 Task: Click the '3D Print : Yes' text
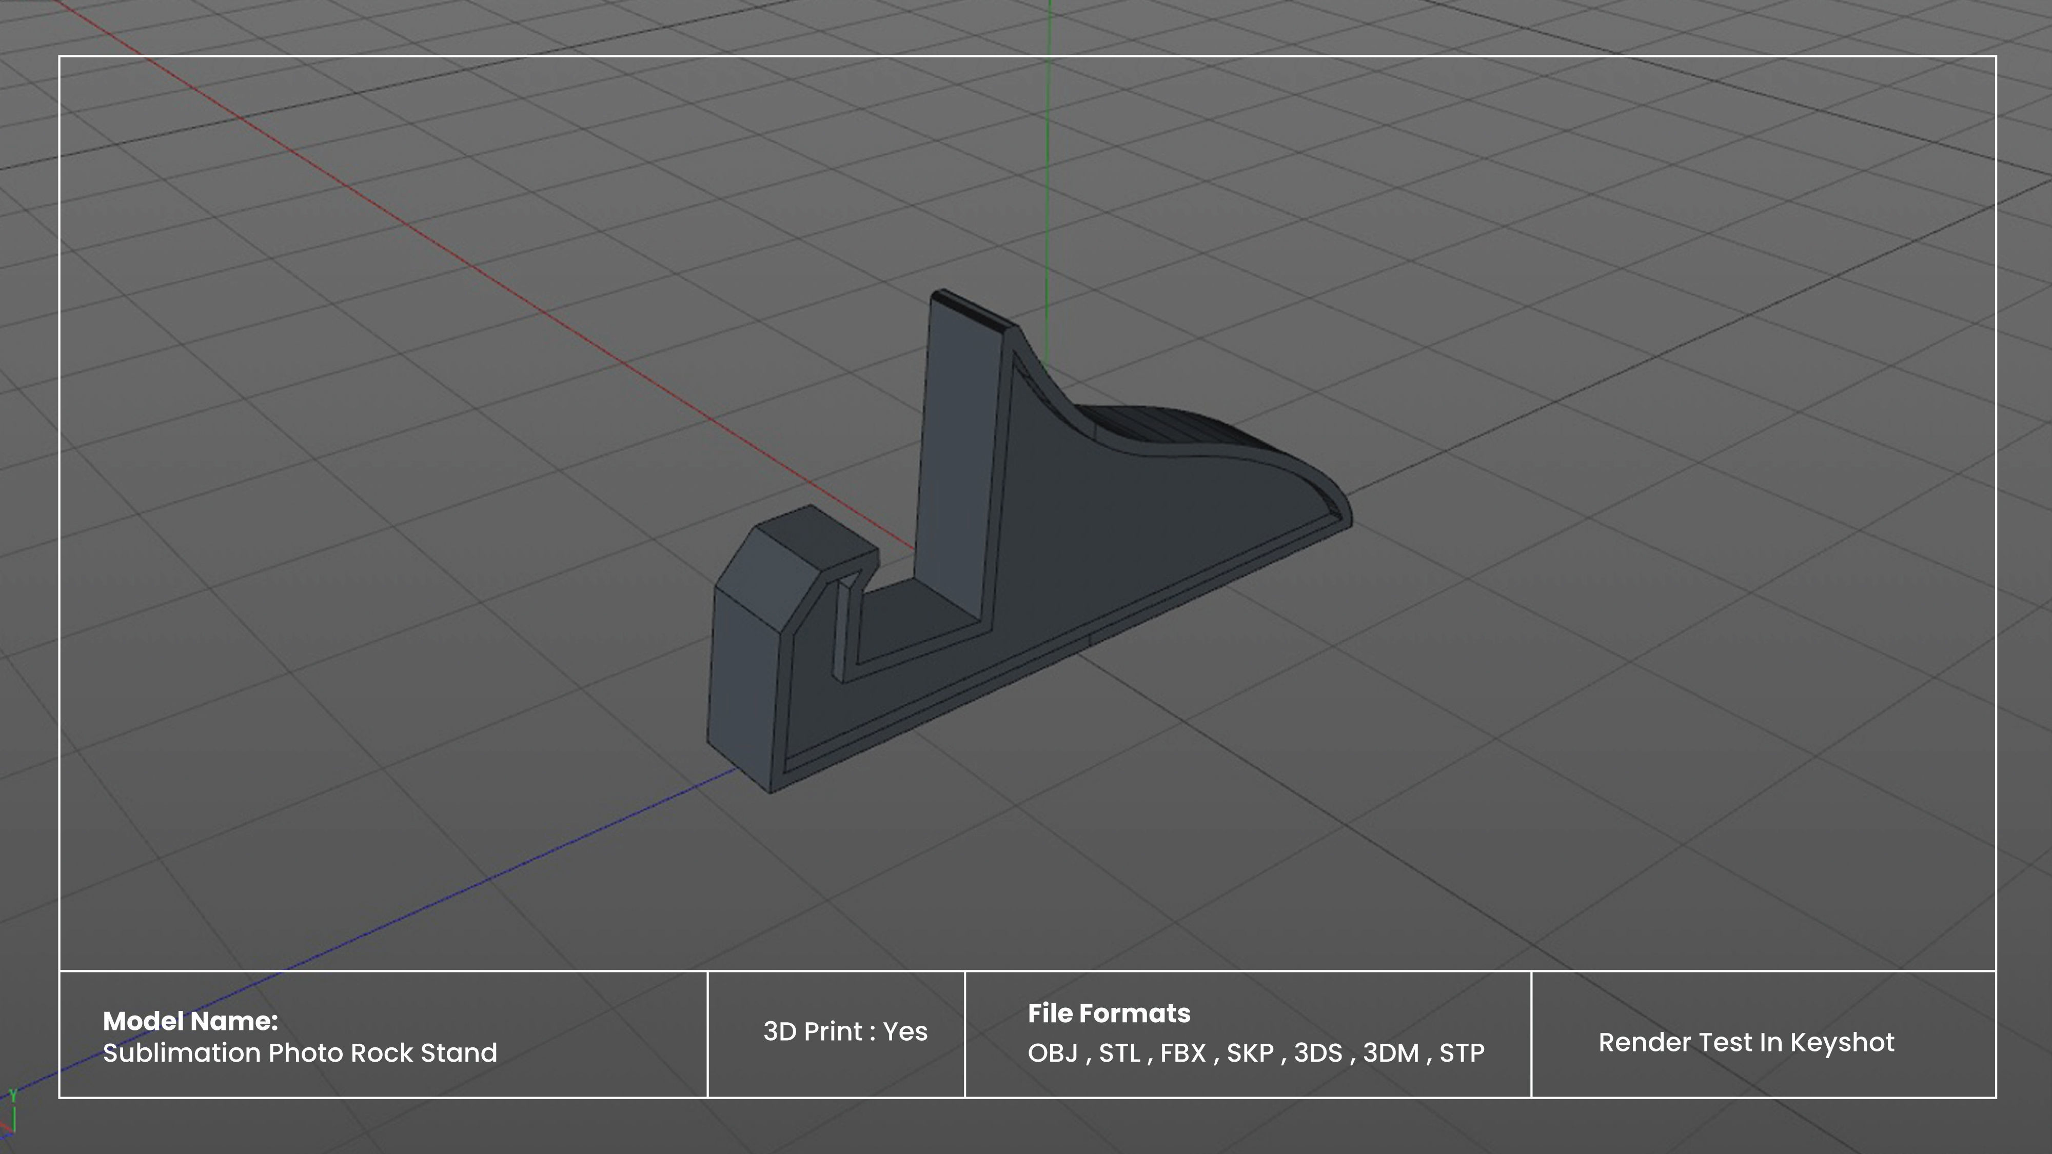[x=845, y=1031]
